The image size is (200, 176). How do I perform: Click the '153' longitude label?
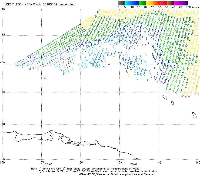click(41, 162)
